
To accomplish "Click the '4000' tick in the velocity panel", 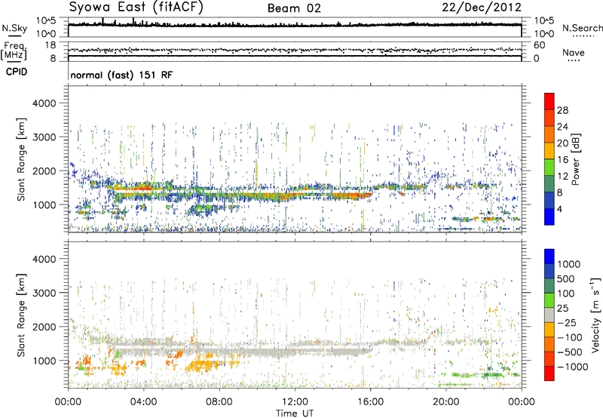I will click(x=44, y=259).
